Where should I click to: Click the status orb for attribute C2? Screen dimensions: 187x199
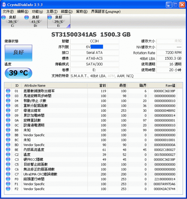tap(8, 155)
